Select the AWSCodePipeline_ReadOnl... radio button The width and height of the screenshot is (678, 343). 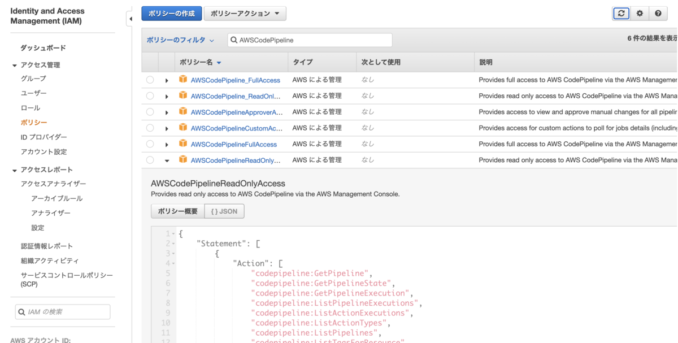click(150, 96)
